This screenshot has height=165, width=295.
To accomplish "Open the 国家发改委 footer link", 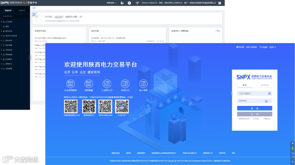I will click(116, 153).
